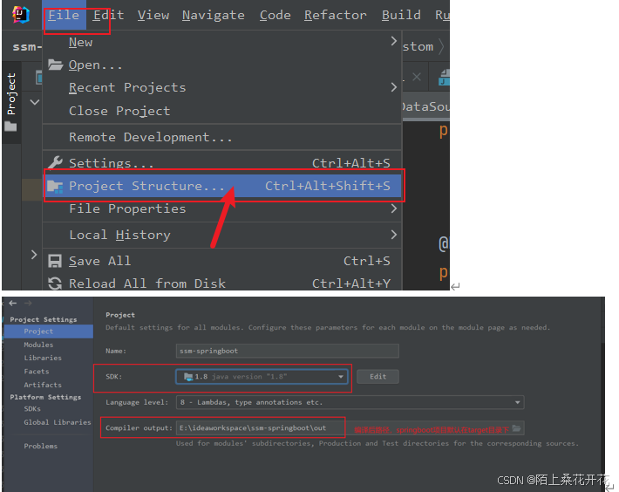Select Libraries in settings list

pyautogui.click(x=43, y=358)
